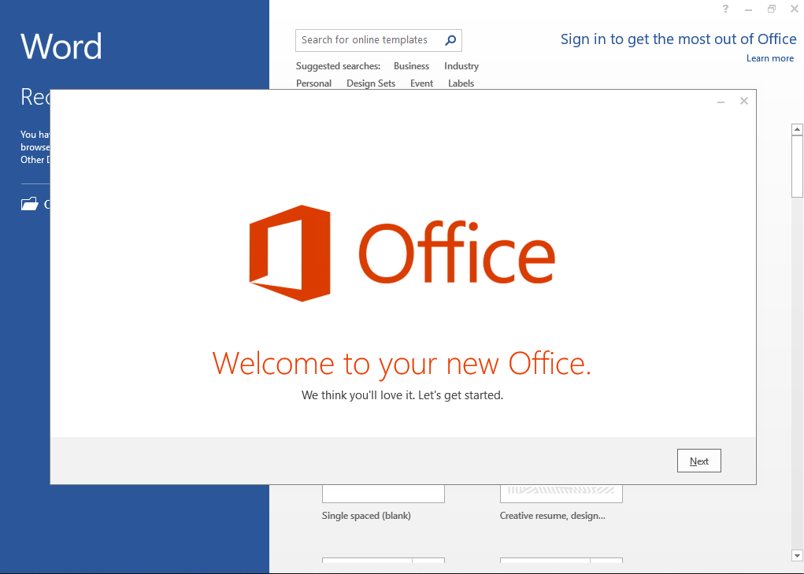
Task: Select the Industry suggested search
Action: (x=461, y=66)
